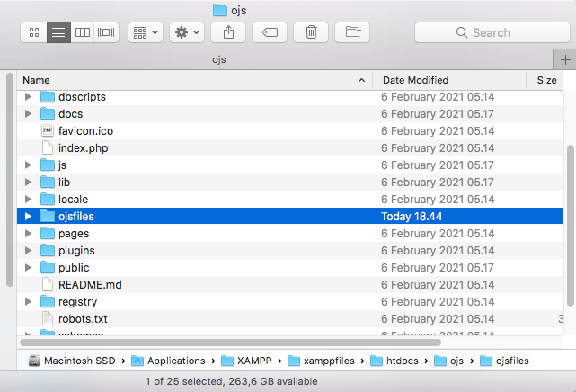The image size is (576, 392).
Task: Click the index.php file name
Action: pos(83,148)
